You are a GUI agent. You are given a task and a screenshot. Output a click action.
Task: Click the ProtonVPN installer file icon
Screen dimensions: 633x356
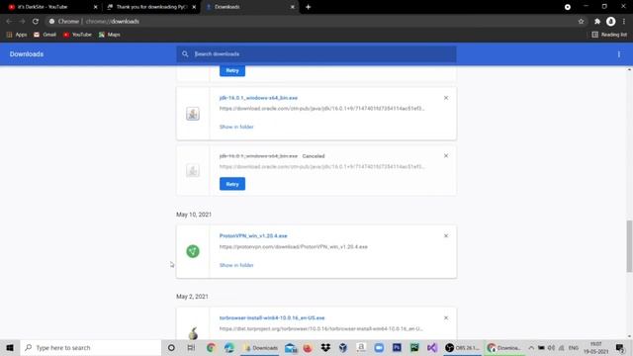[193, 251]
